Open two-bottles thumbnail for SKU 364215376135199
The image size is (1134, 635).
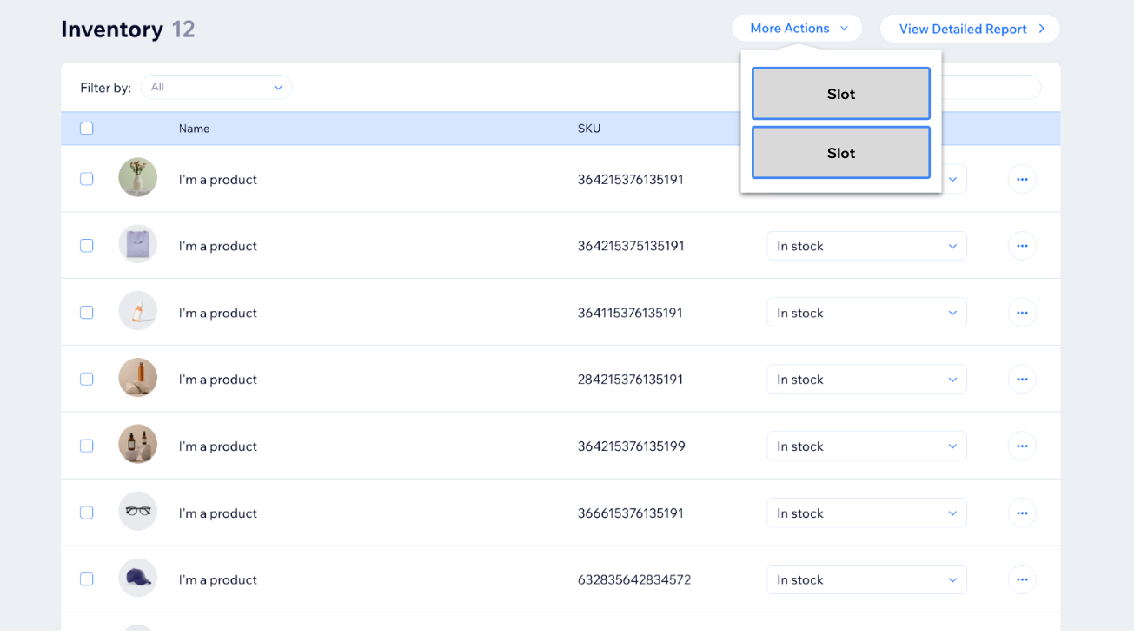pos(138,445)
